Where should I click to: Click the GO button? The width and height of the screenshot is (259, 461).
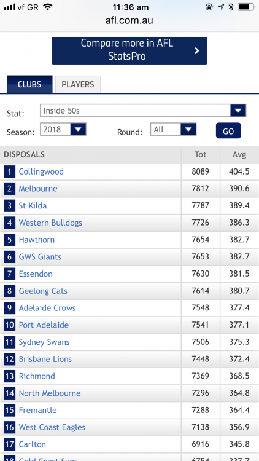pos(228,130)
